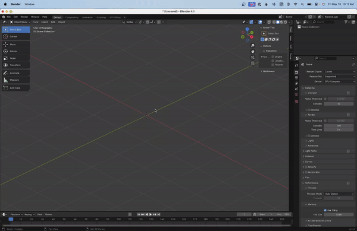Click the Blender logo menu icon

(4, 17)
